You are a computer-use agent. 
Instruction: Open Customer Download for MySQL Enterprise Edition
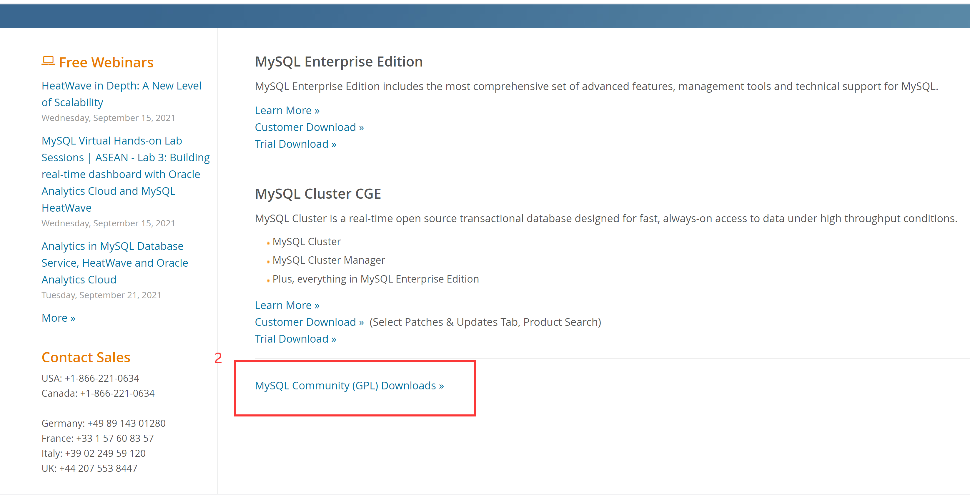309,127
